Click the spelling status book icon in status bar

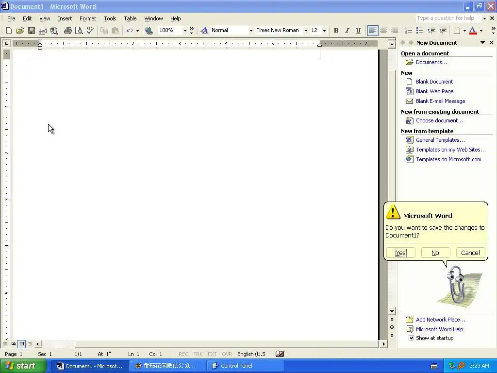[x=280, y=354]
